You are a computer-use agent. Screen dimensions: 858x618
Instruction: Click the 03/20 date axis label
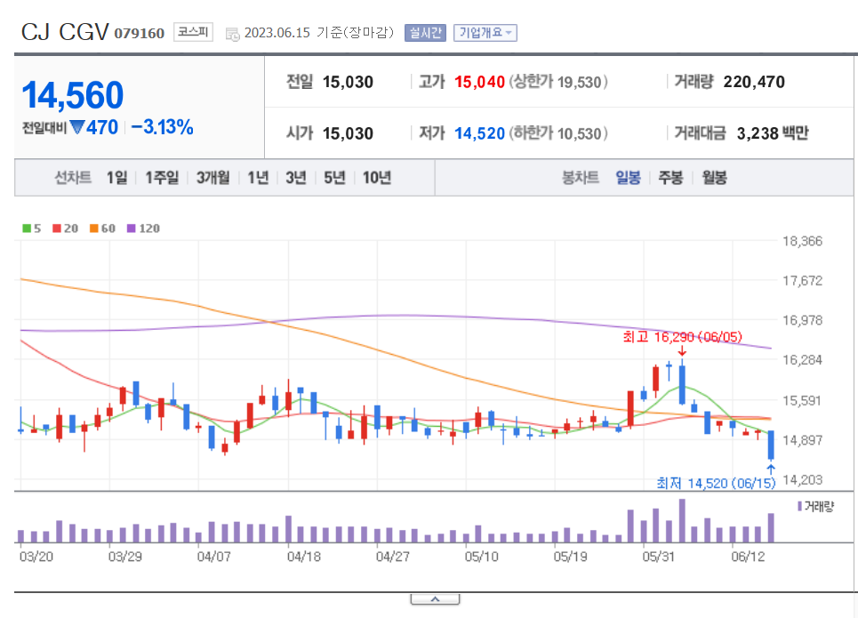[x=36, y=557]
